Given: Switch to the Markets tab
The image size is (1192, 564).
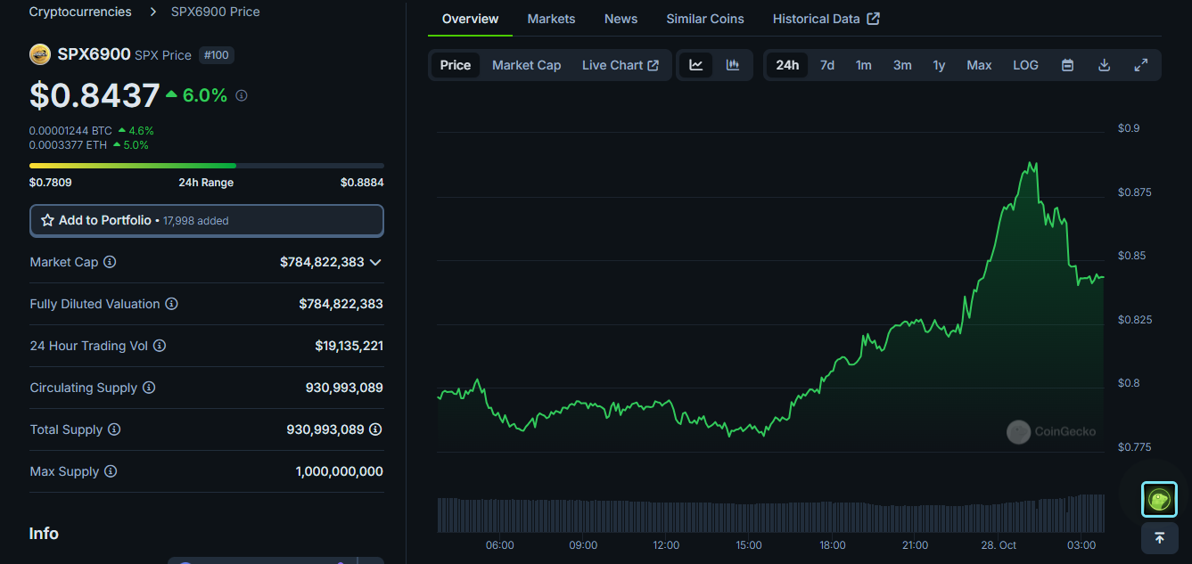Looking at the screenshot, I should tap(551, 18).
